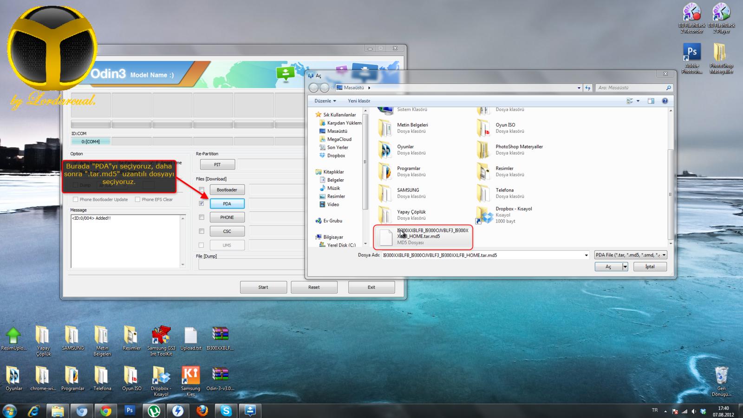
Task: Open I9300XXBLF archive on desktop
Action: (x=220, y=339)
